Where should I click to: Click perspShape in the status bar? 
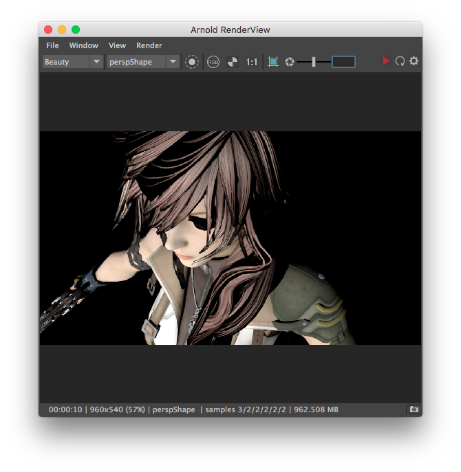click(173, 409)
